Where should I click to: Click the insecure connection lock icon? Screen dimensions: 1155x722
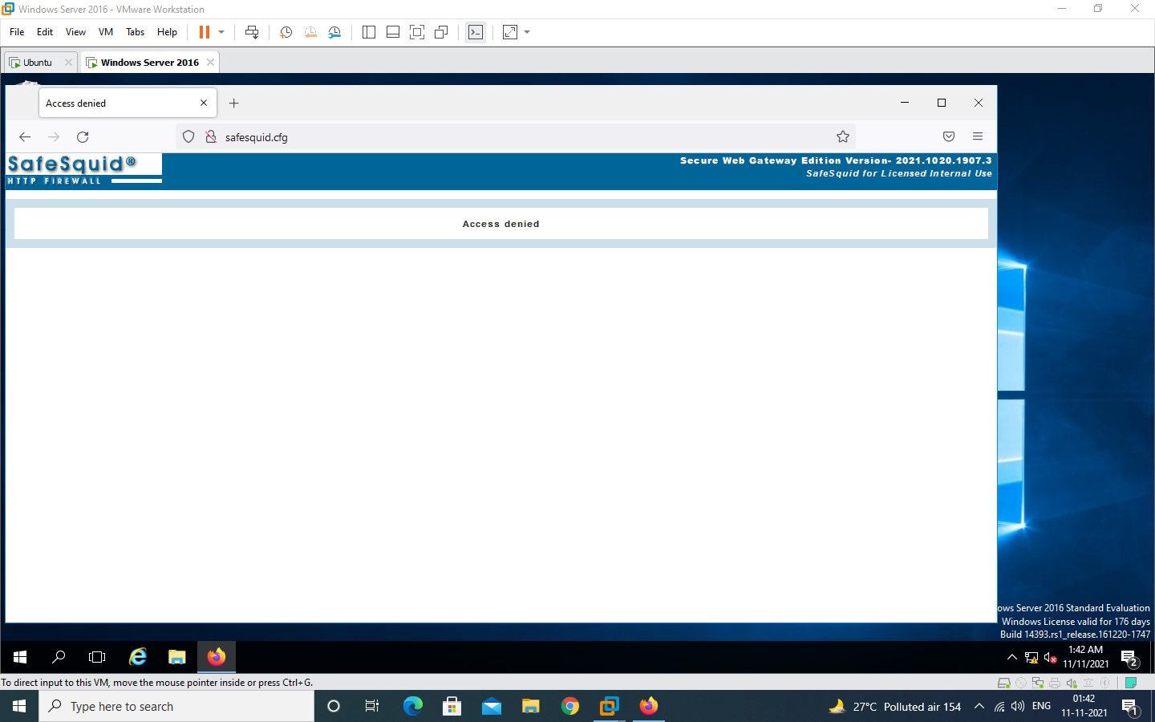tap(211, 137)
